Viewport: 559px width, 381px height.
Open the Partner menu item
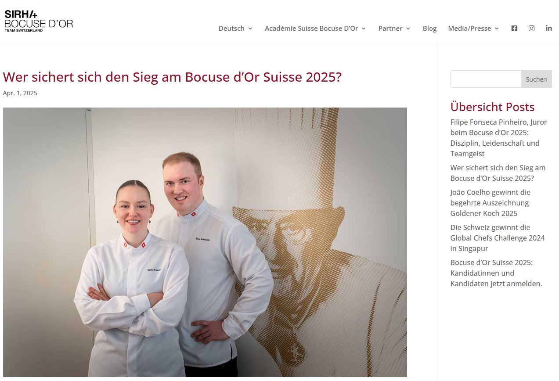coord(390,28)
